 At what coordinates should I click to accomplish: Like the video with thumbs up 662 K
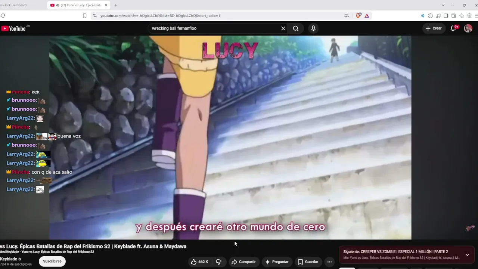tap(200, 262)
